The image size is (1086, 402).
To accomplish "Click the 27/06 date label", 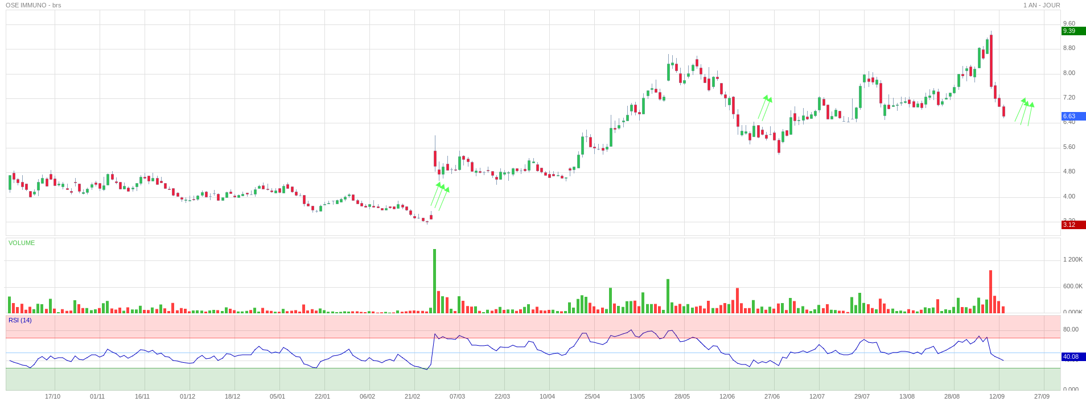I will [772, 397].
